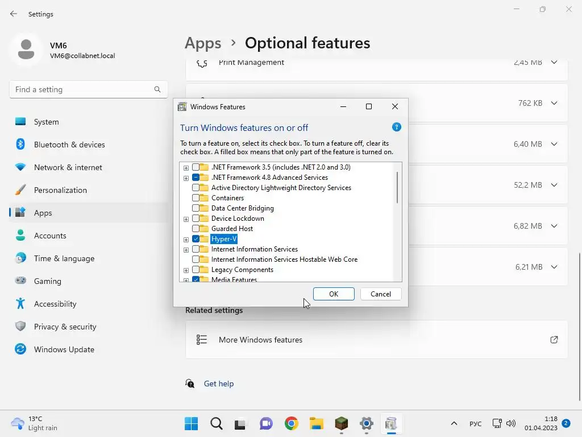Image resolution: width=582 pixels, height=437 pixels.
Task: Expand .NET Framework 4.8 Advanced Services node
Action: pyautogui.click(x=186, y=178)
